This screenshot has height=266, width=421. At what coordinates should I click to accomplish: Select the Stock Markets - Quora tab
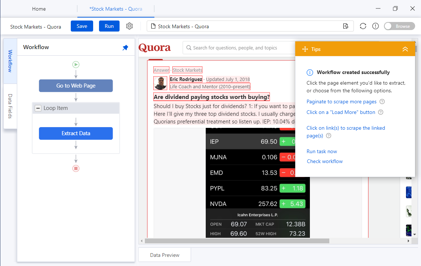coord(116,9)
